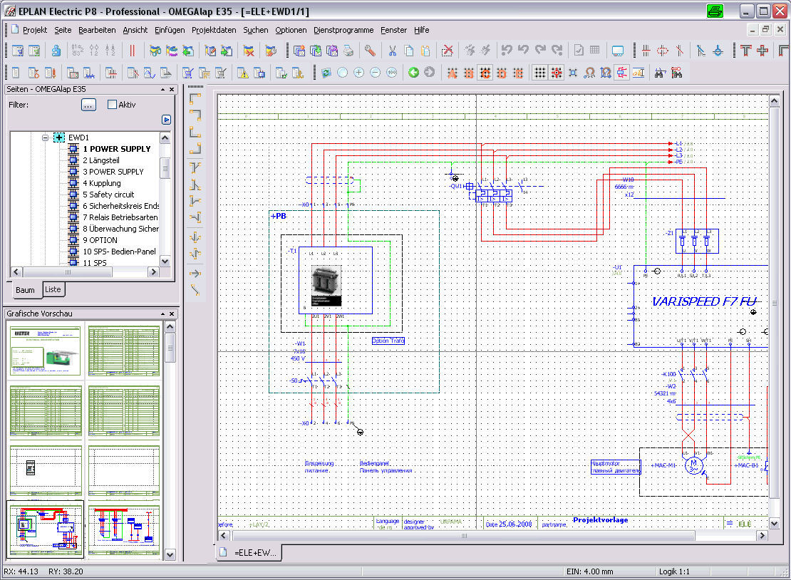Viewport: 791px width, 580px height.
Task: Open the filter browse '...' button
Action: [x=88, y=105]
